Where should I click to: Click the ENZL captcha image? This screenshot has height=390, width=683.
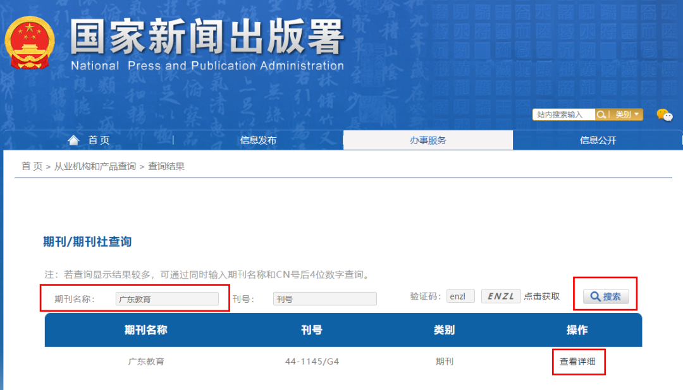click(x=500, y=295)
